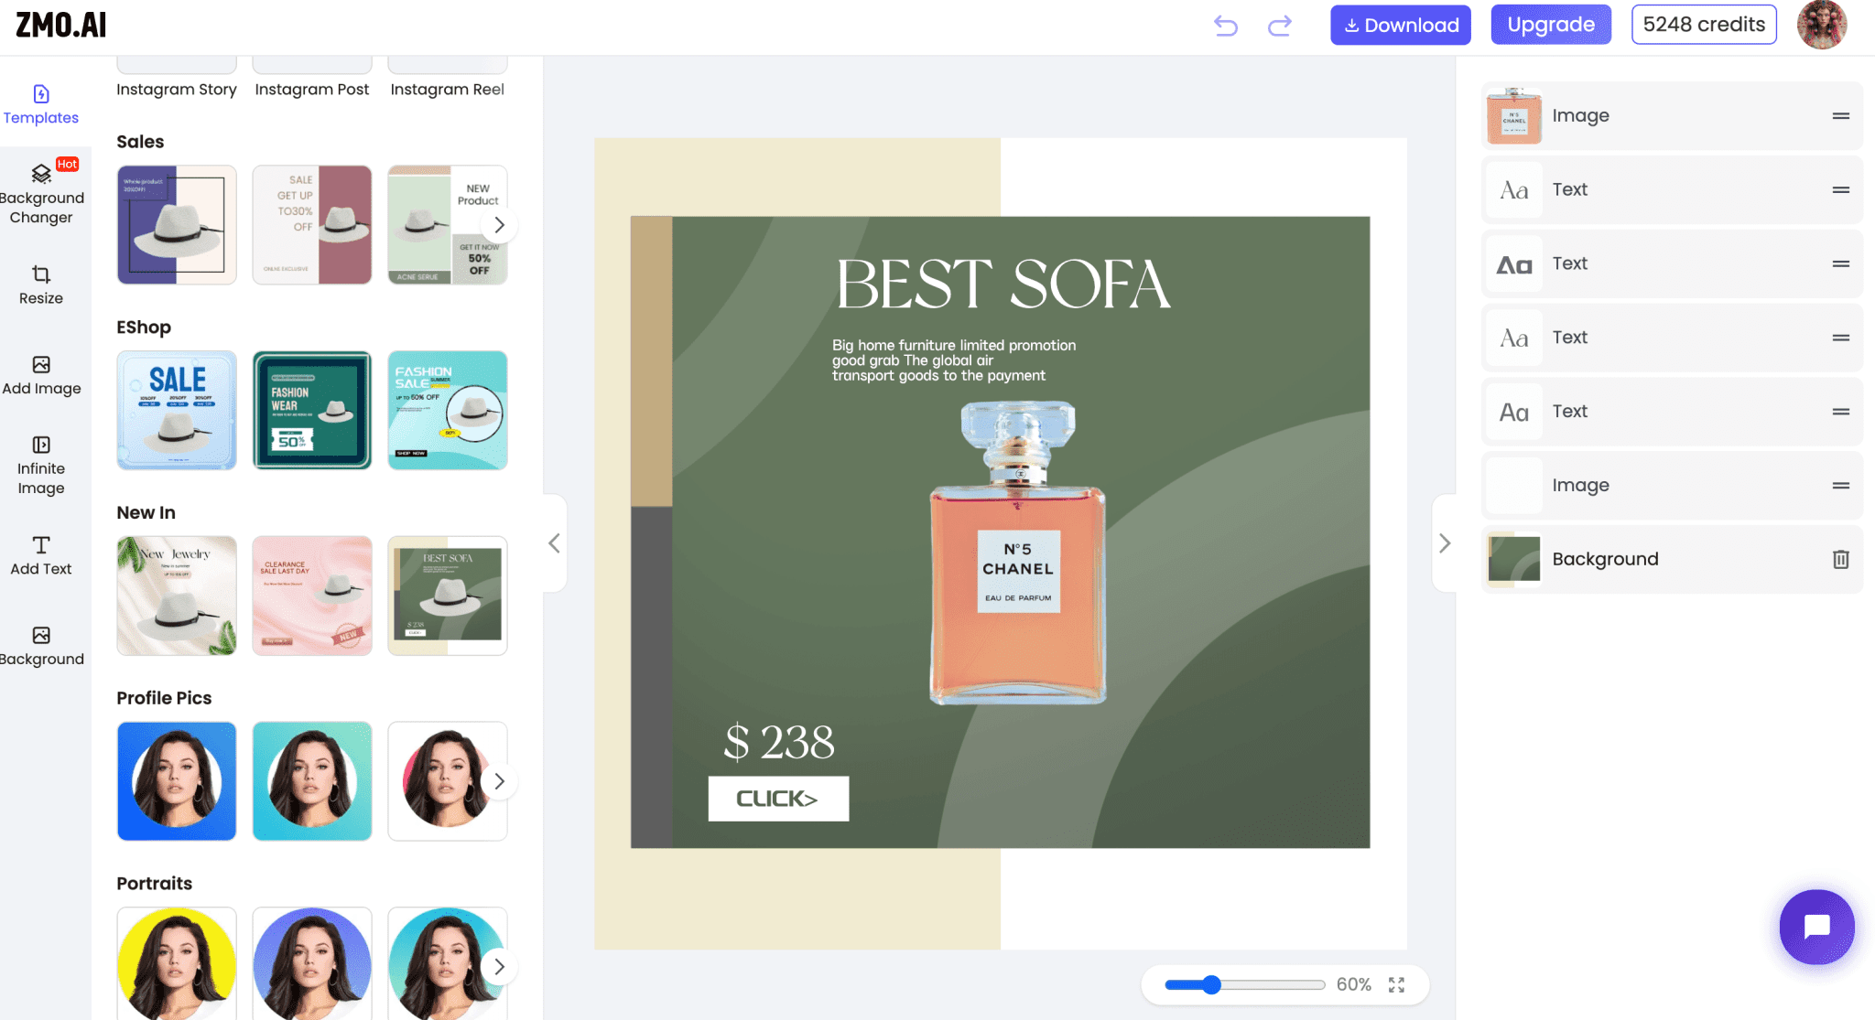Screen dimensions: 1875x1020
Task: Click the fit-to-screen zoom icon
Action: (1396, 984)
